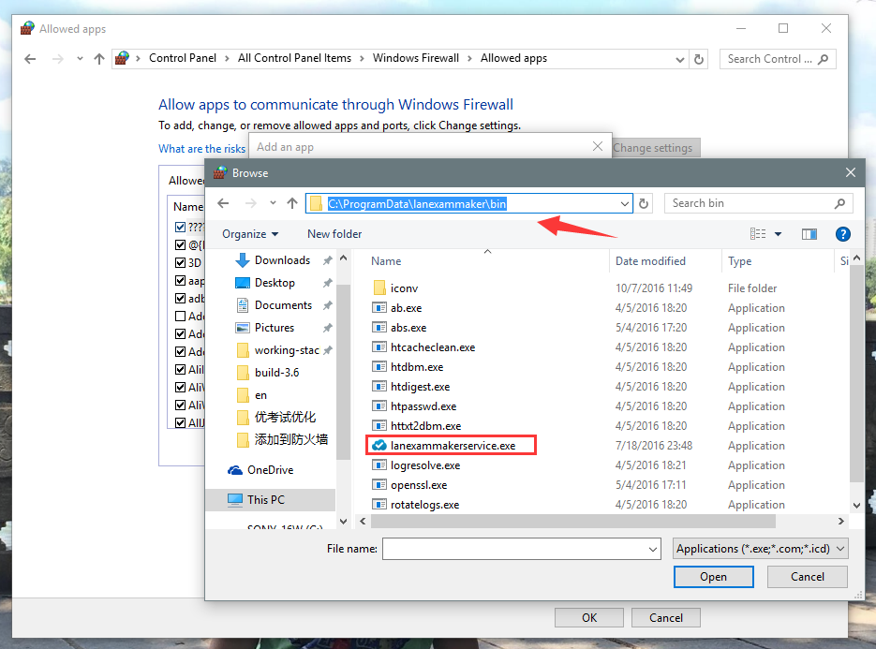Image resolution: width=876 pixels, height=649 pixels.
Task: Select the rotatelogs.exe file icon
Action: tap(379, 505)
